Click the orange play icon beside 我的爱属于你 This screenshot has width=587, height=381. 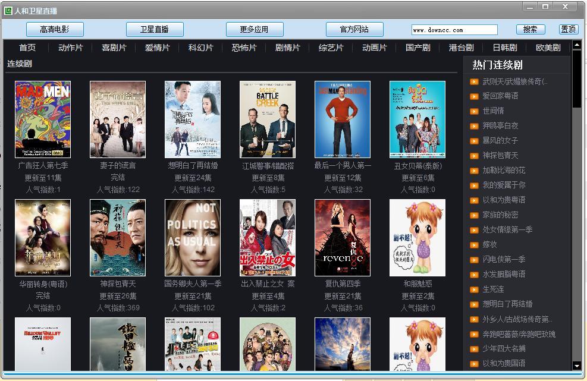[474, 185]
